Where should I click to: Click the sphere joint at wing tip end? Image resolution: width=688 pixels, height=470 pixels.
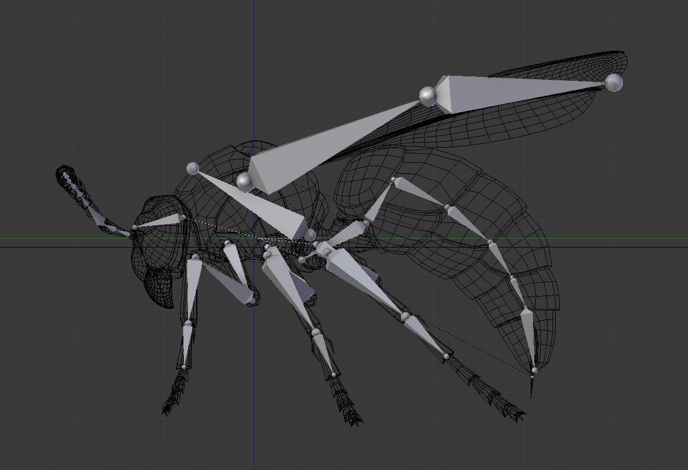[x=613, y=83]
